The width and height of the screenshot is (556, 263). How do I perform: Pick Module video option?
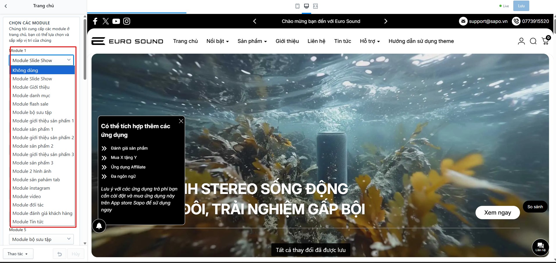click(x=43, y=196)
